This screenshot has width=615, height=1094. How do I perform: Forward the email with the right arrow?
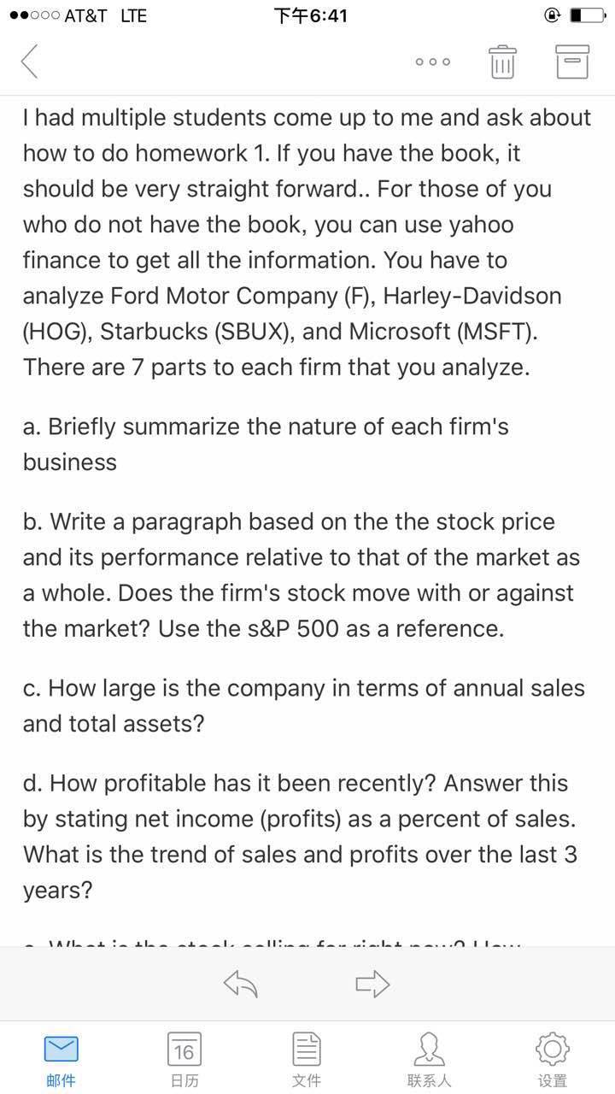coord(372,985)
